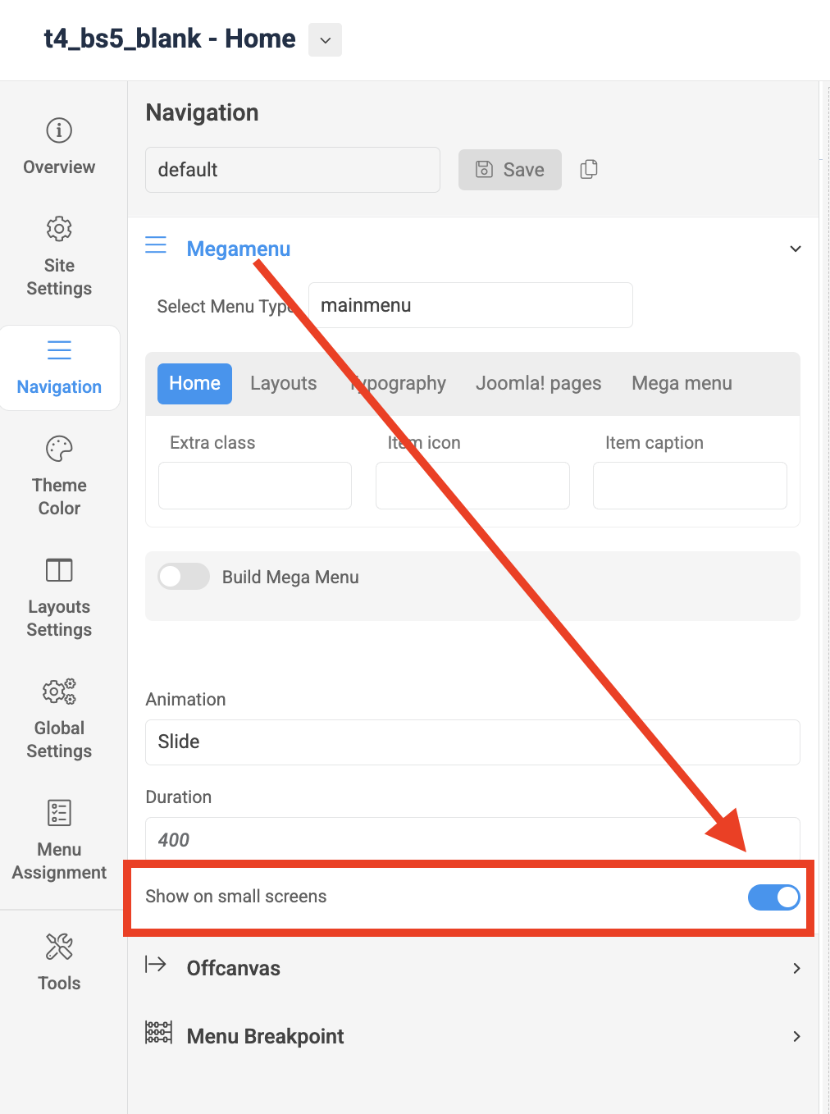Click the Duration input field

click(472, 839)
